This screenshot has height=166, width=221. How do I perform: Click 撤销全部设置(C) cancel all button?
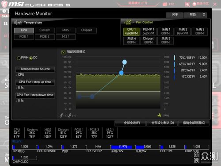click(x=194, y=123)
